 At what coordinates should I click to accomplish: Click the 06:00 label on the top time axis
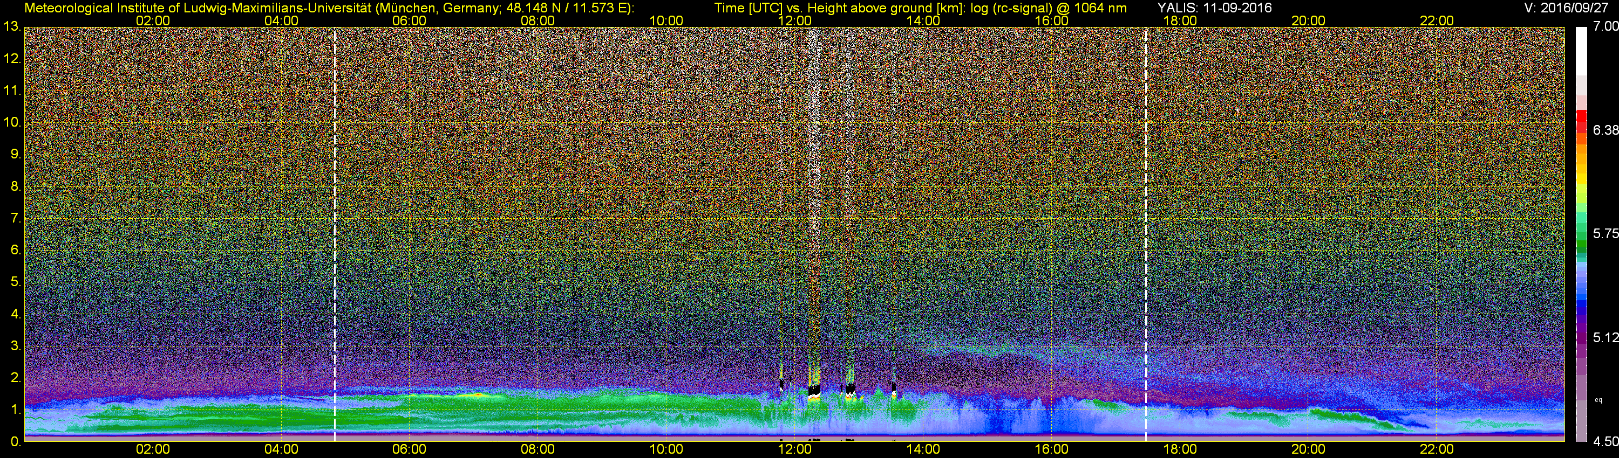[409, 20]
